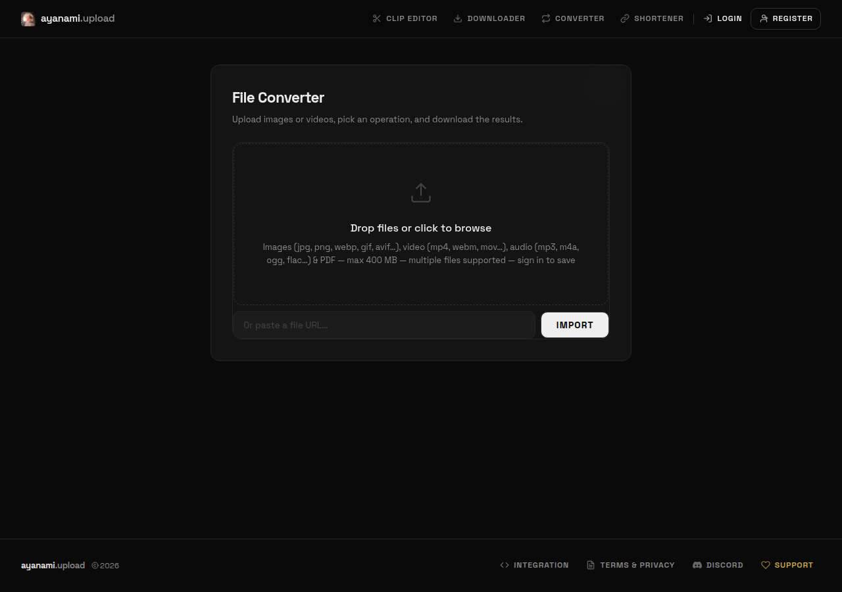
Task: Click the heart icon beside Support
Action: pos(766,565)
